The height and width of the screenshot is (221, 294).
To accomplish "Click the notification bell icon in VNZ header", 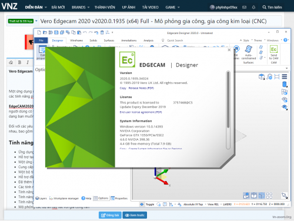I will pos(253,7).
